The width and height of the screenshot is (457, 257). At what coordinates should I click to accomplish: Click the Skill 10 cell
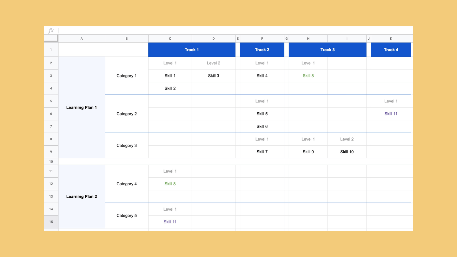point(347,152)
